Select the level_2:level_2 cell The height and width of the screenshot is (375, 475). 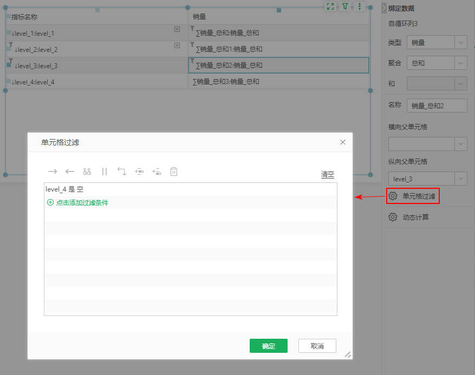tap(97, 49)
